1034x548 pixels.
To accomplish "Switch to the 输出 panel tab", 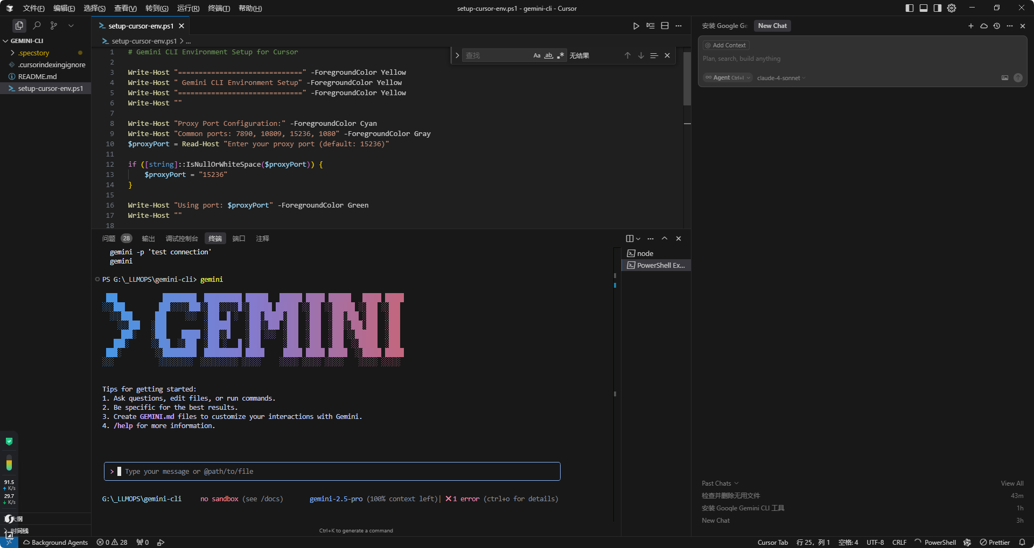I will [148, 238].
